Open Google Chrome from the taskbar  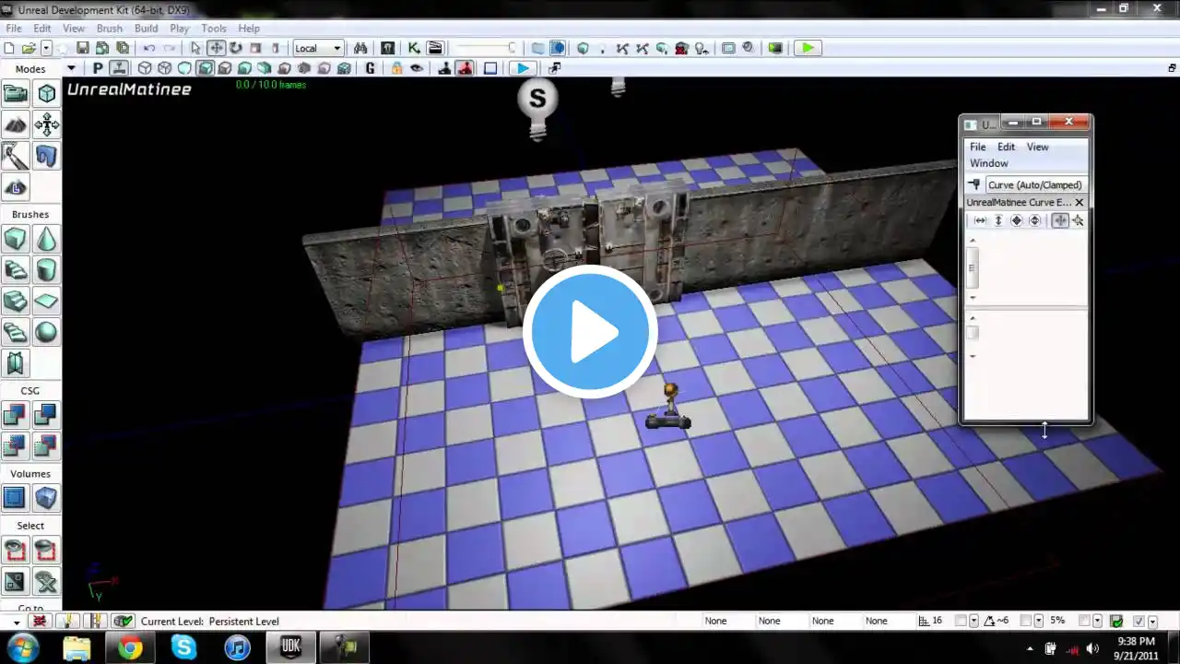point(130,648)
